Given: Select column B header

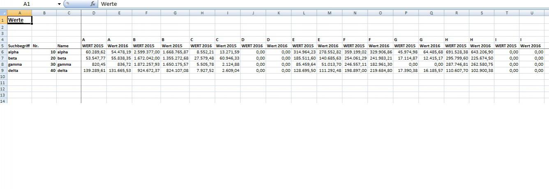Looking at the screenshot, I should click(44, 13).
